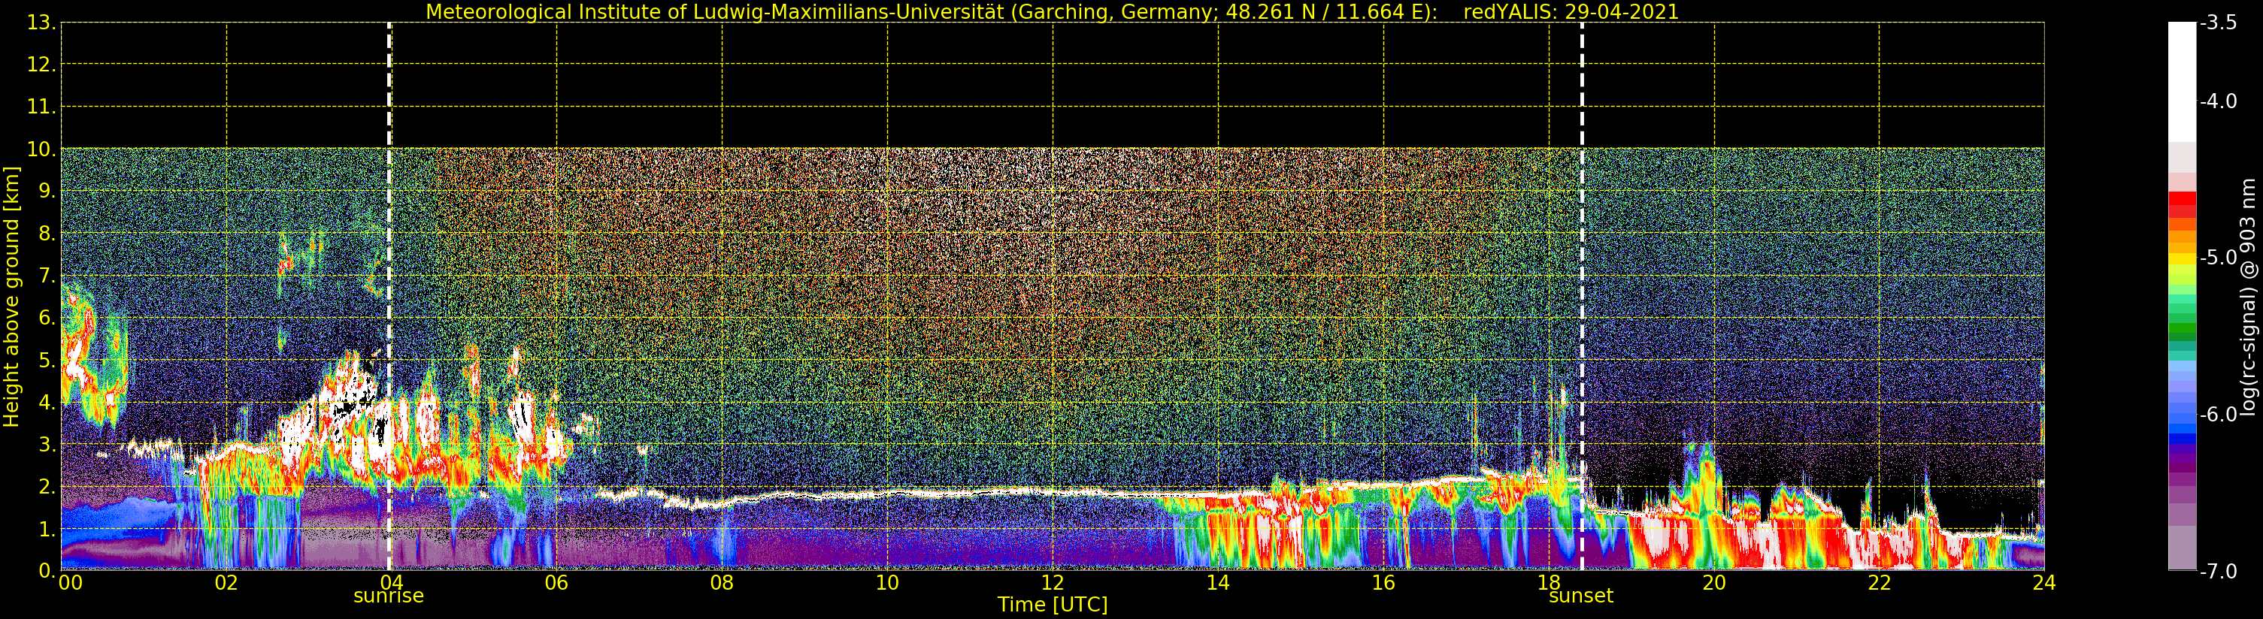2263x619 pixels.
Task: Click time axis tick label 18
Action: coord(1549,582)
